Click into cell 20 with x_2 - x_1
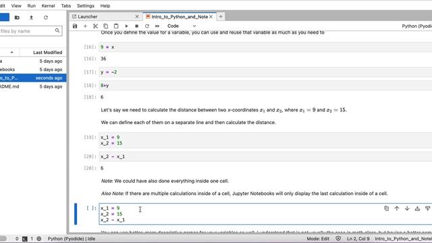The height and width of the screenshot is (243, 432). (265, 157)
